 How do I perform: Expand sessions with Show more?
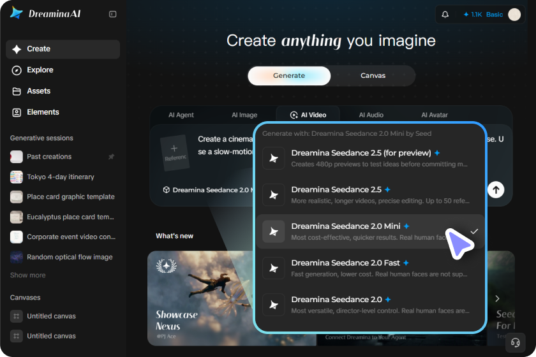[27, 275]
